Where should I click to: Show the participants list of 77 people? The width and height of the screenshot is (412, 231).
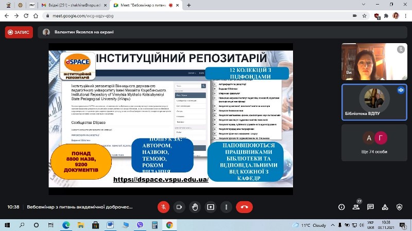coord(356,207)
